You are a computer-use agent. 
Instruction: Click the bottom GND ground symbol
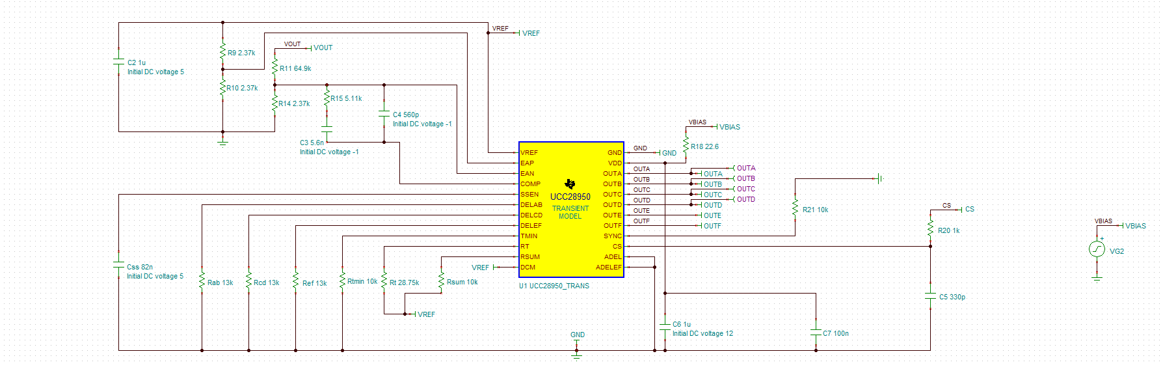point(576,355)
